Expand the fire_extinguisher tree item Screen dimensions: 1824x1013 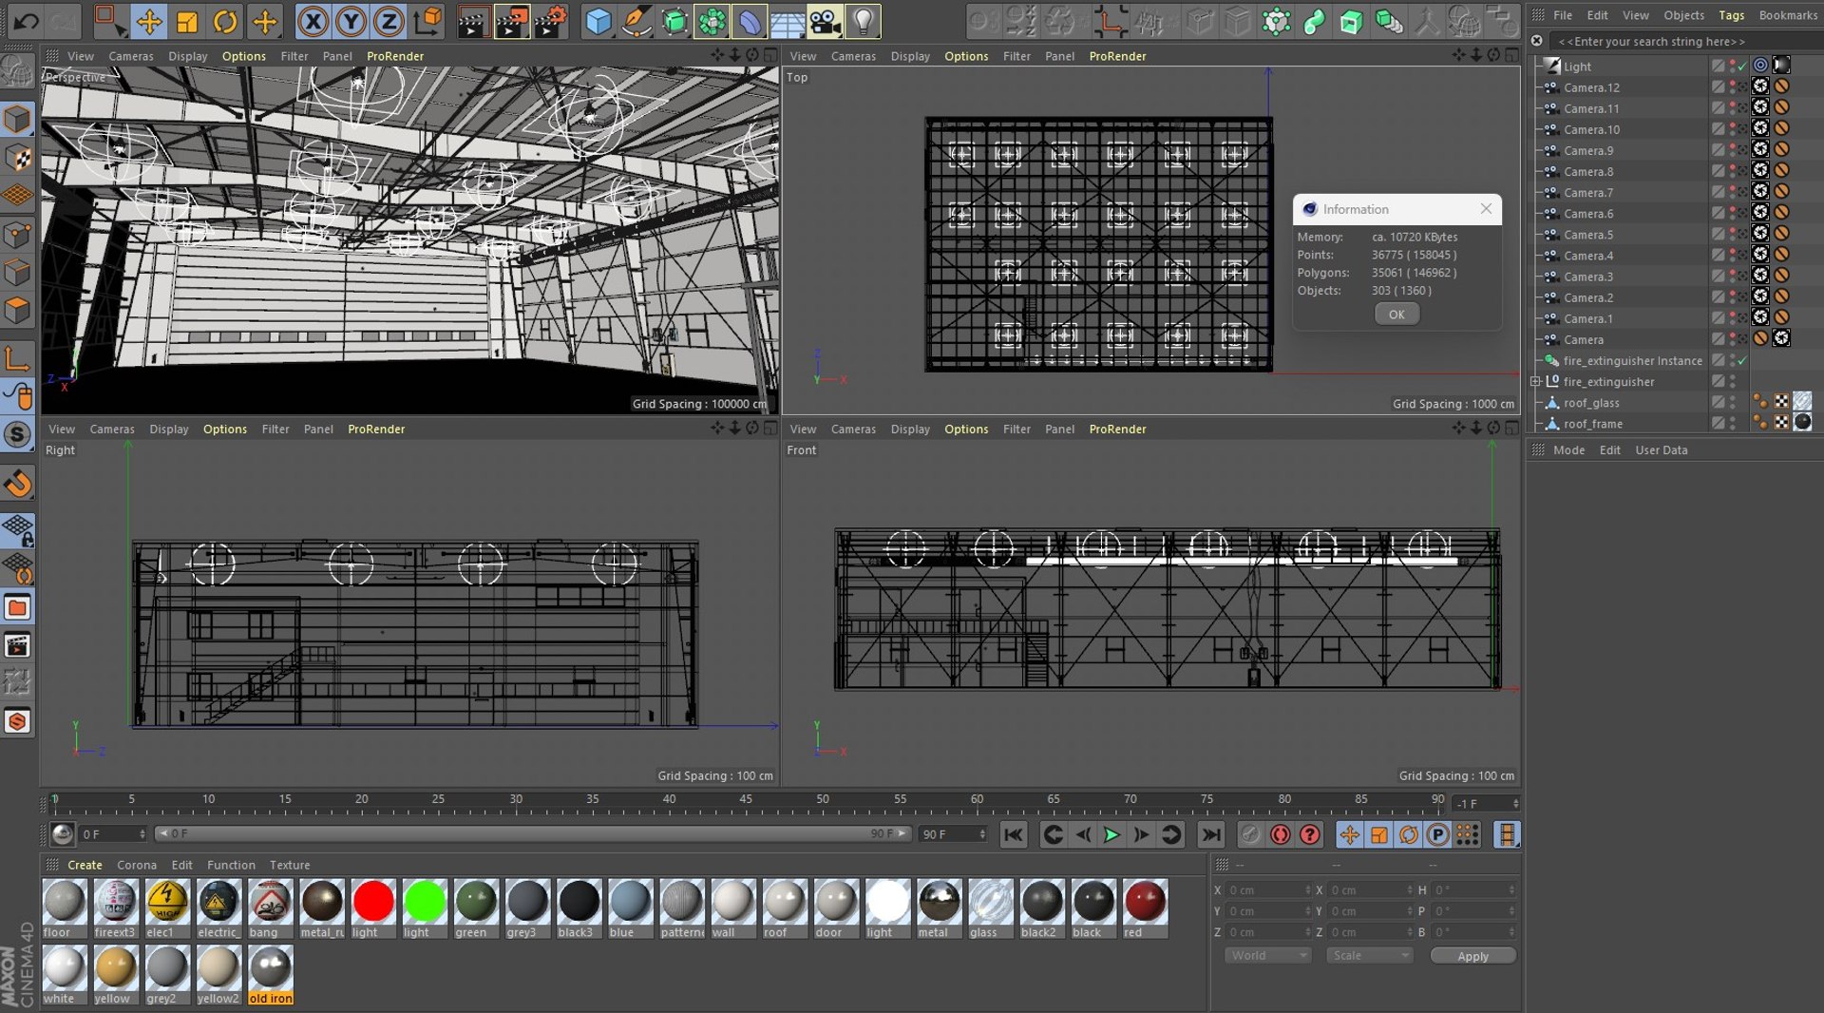pos(1535,382)
